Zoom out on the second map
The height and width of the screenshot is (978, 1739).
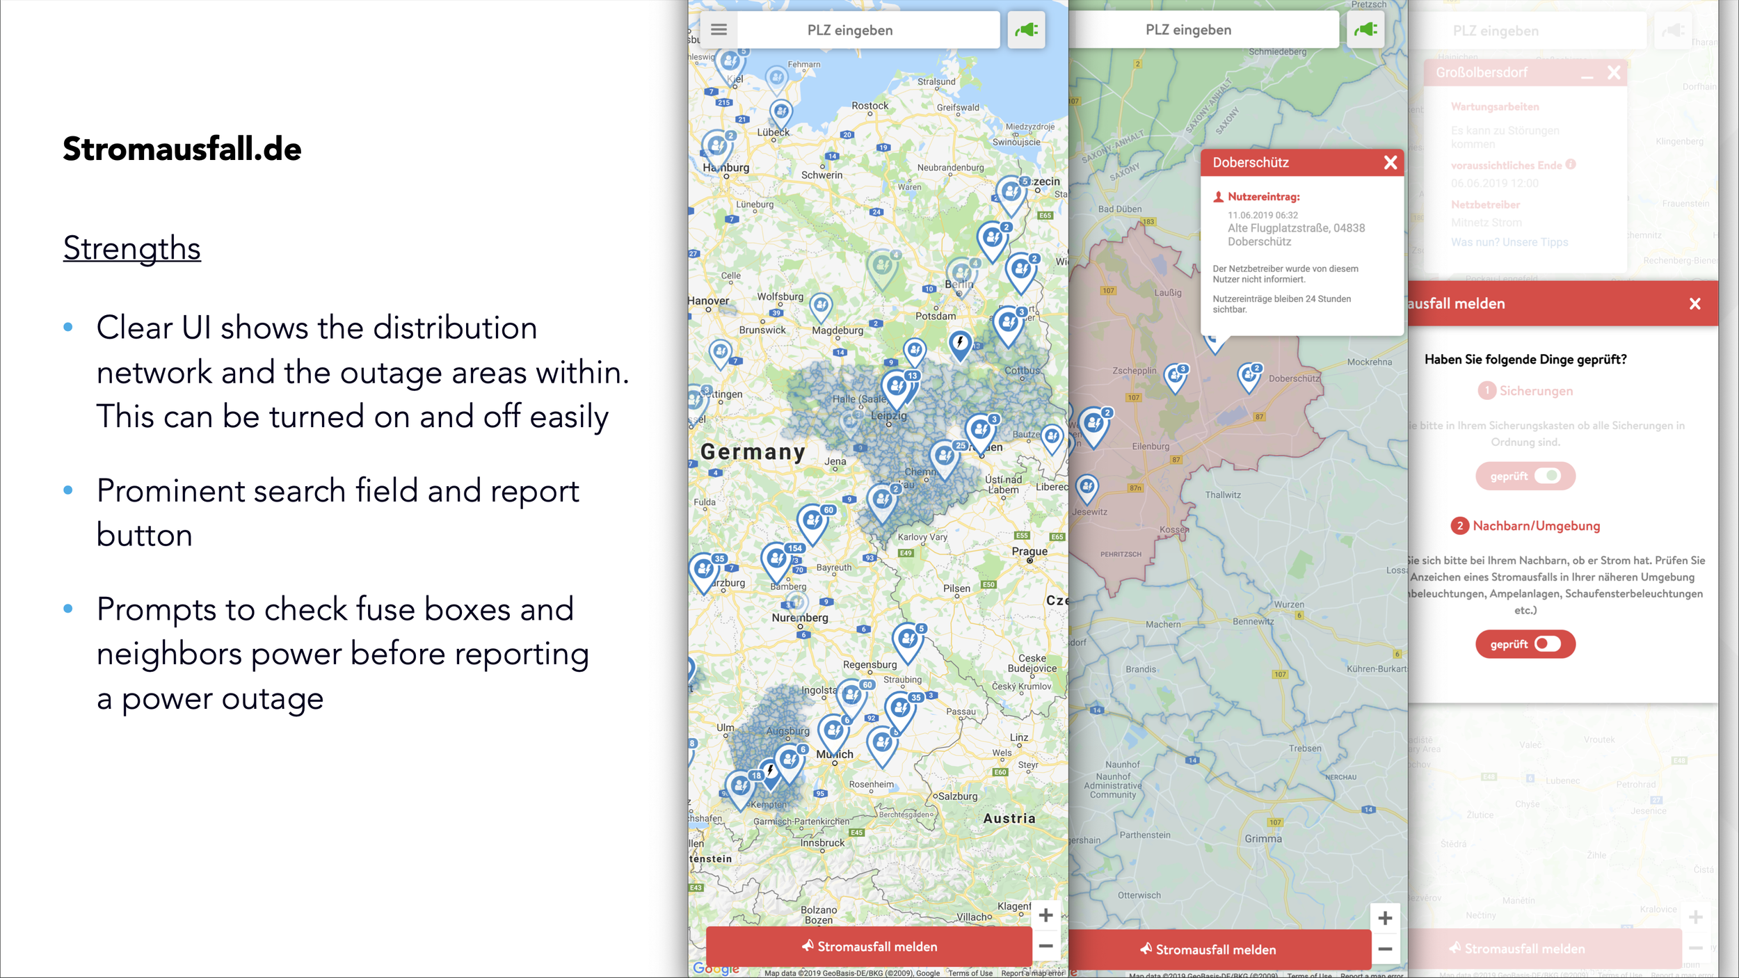click(x=1384, y=949)
